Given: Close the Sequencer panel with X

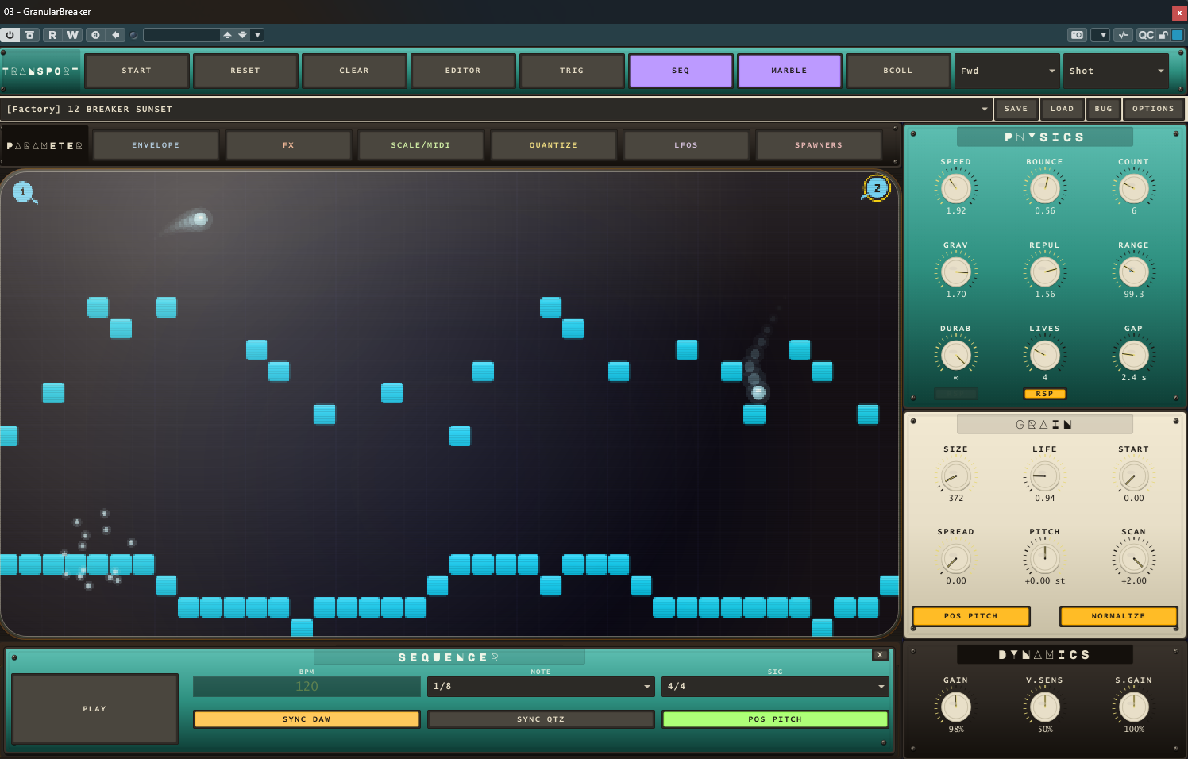Looking at the screenshot, I should click(x=880, y=655).
